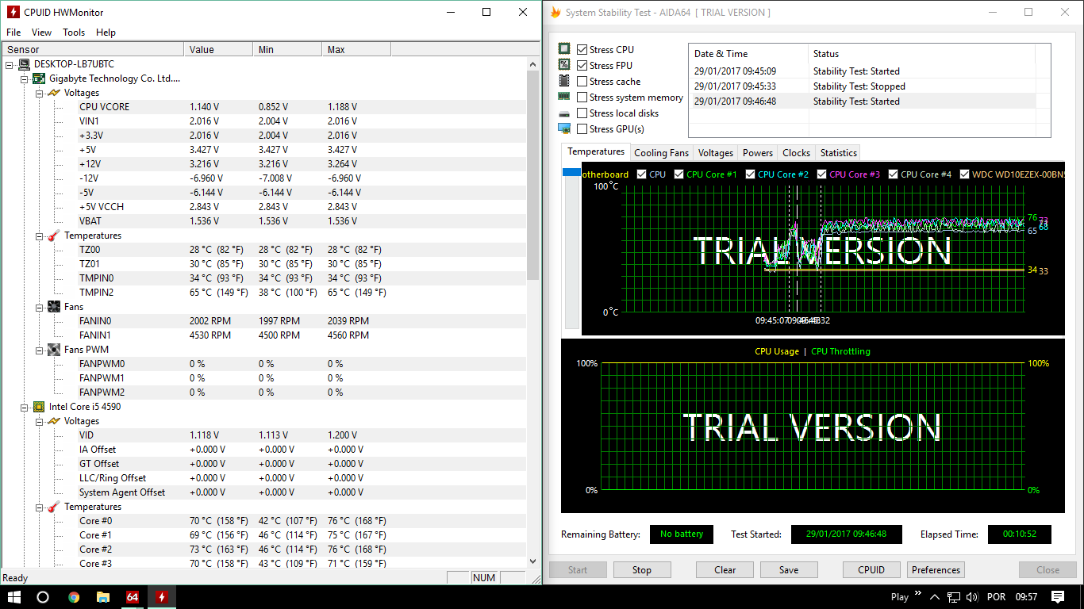
Task: Click the CPU Temperatures thermometer icon
Action: point(54,507)
